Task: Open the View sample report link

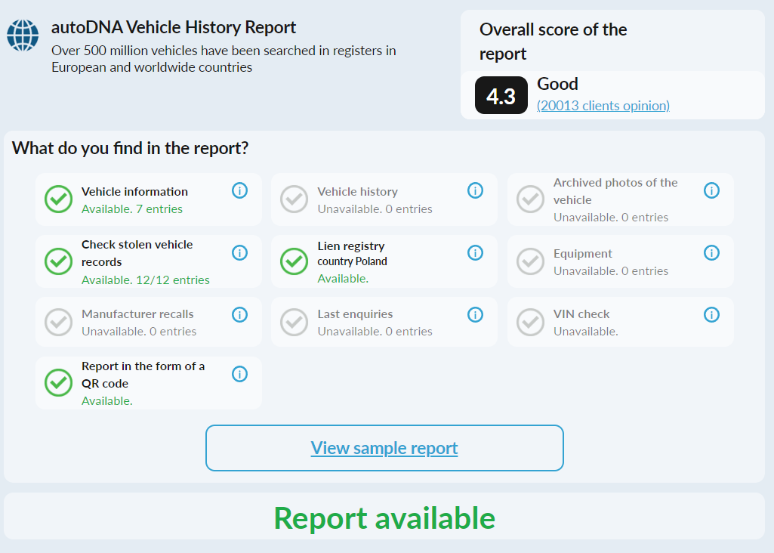Action: pos(384,448)
